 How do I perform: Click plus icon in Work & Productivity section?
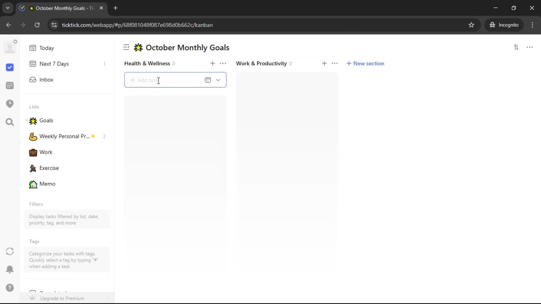coord(324,64)
